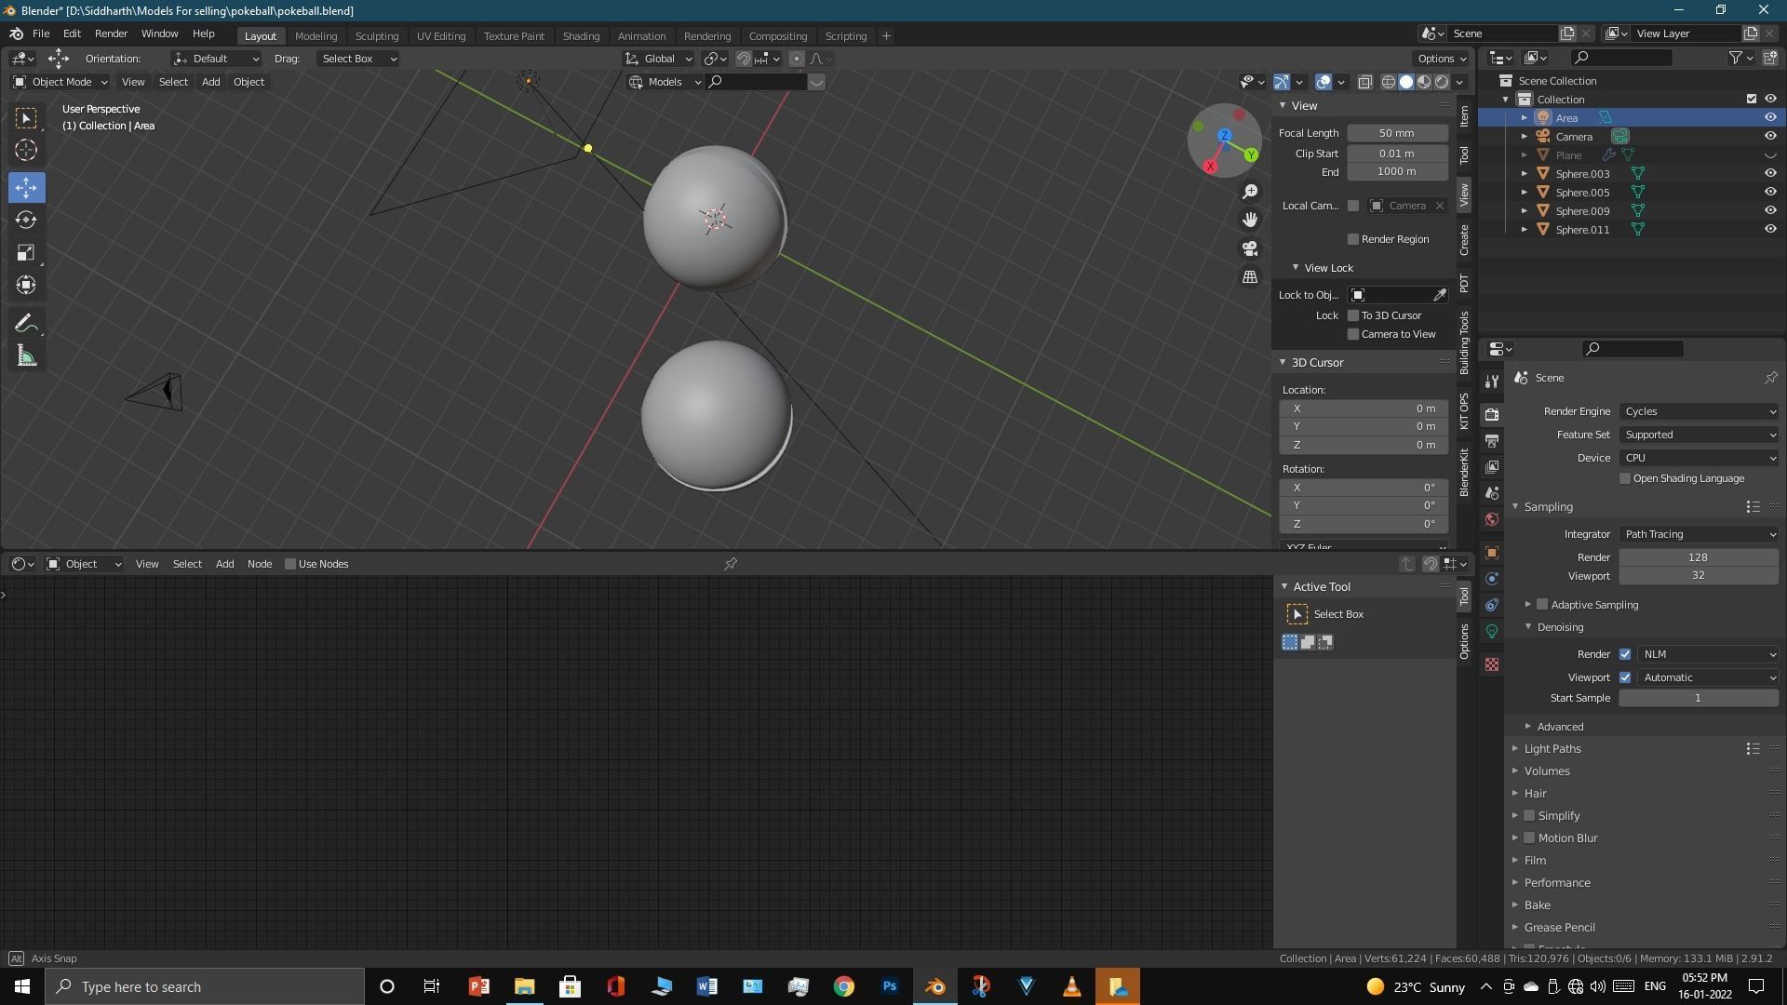
Task: Select the Transform tool
Action: (26, 285)
